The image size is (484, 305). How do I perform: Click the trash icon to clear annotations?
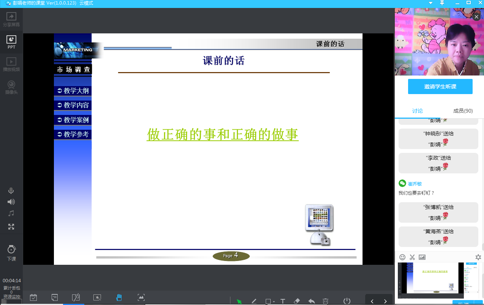(x=325, y=301)
